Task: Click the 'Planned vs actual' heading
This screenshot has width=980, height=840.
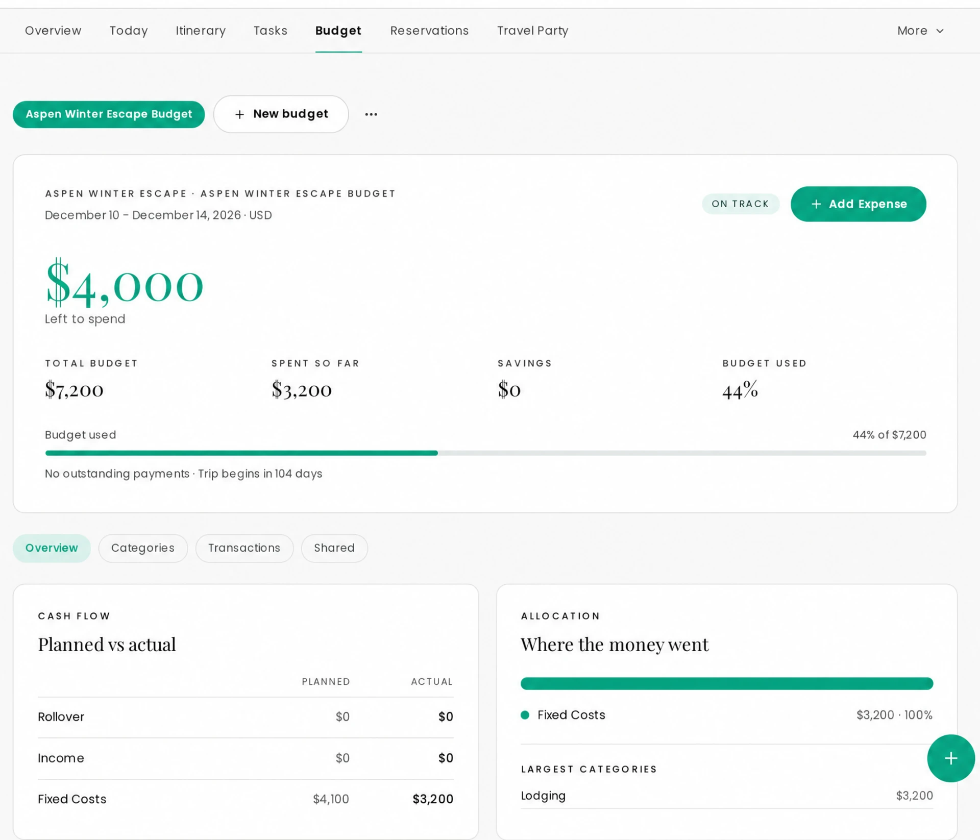Action: coord(107,645)
